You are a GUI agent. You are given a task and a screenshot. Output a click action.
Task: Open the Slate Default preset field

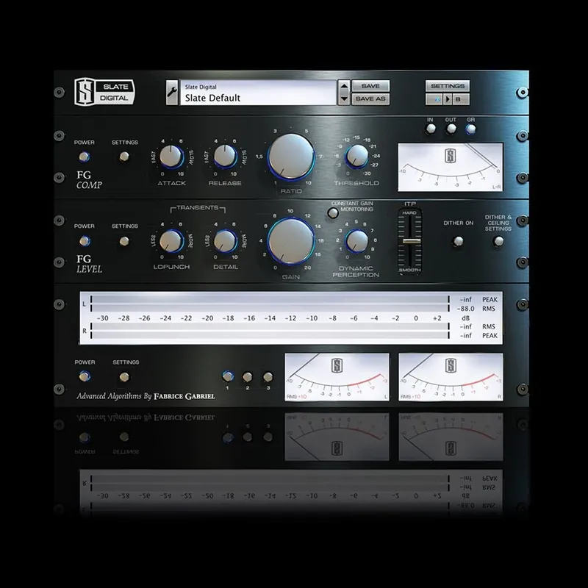click(x=258, y=93)
